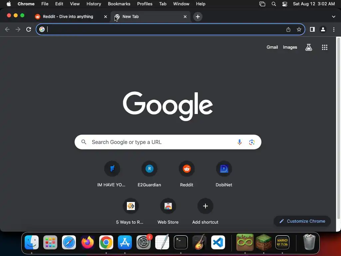Open System Settings from the dock
Image resolution: width=341 pixels, height=256 pixels.
pos(144,242)
